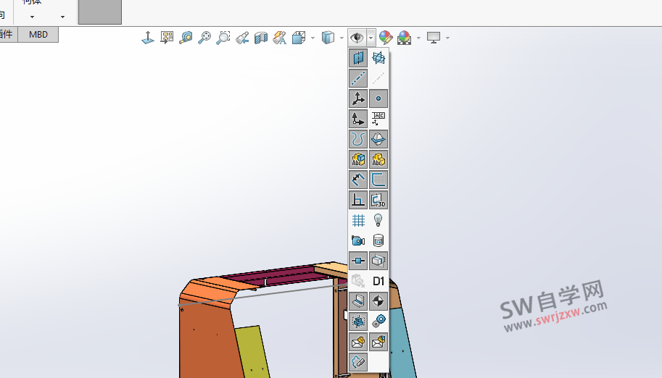Activate the Section View icon
The height and width of the screenshot is (378, 662).
261,38
